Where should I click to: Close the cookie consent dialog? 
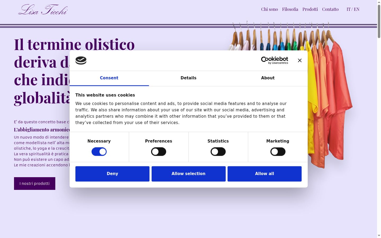pyautogui.click(x=300, y=61)
